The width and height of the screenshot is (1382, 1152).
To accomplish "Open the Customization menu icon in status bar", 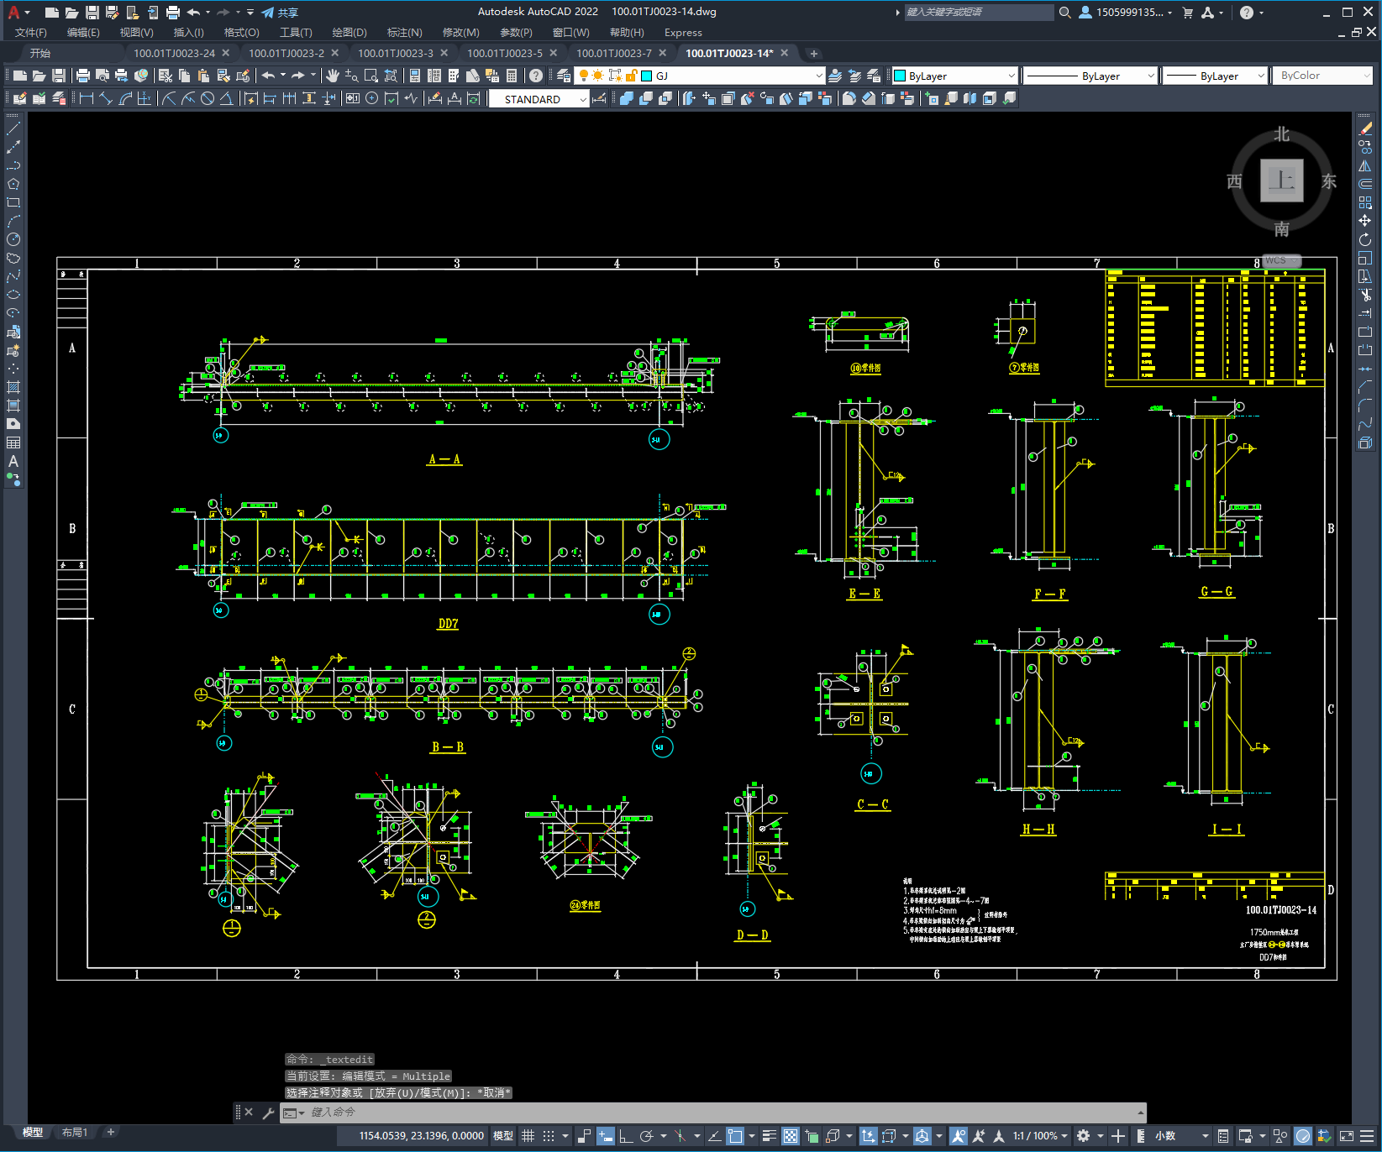I will pos(1368,1136).
